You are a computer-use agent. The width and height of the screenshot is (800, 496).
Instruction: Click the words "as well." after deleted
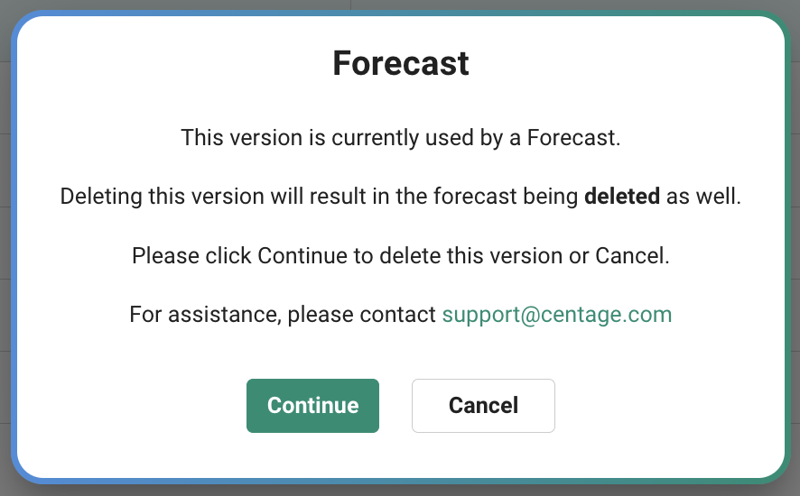[x=703, y=197]
